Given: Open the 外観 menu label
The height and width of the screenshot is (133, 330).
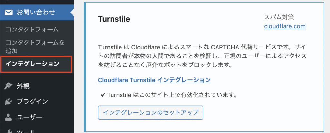Looking at the screenshot, I should 23,86.
